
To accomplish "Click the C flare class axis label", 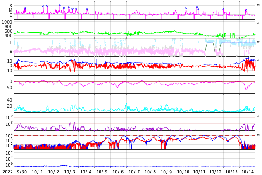I will coord(10,15).
